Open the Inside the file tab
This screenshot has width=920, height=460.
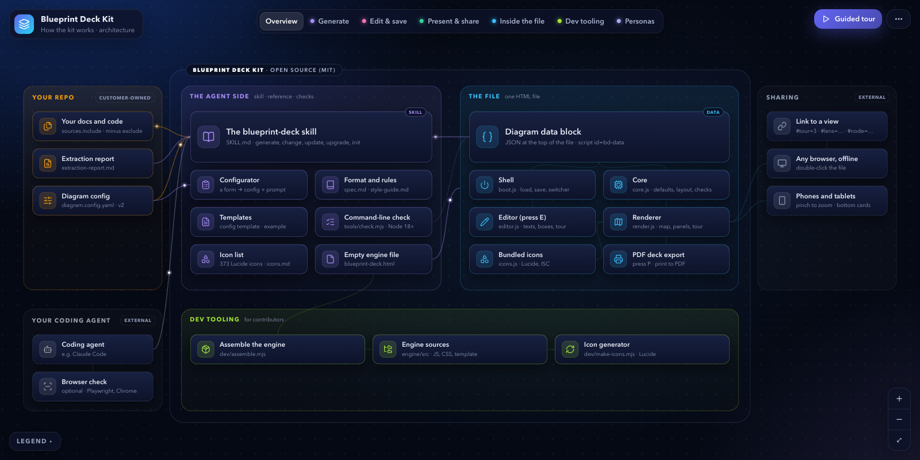click(518, 21)
